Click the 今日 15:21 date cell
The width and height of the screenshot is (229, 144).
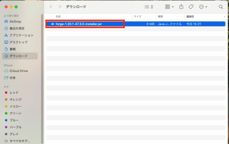[x=194, y=24]
